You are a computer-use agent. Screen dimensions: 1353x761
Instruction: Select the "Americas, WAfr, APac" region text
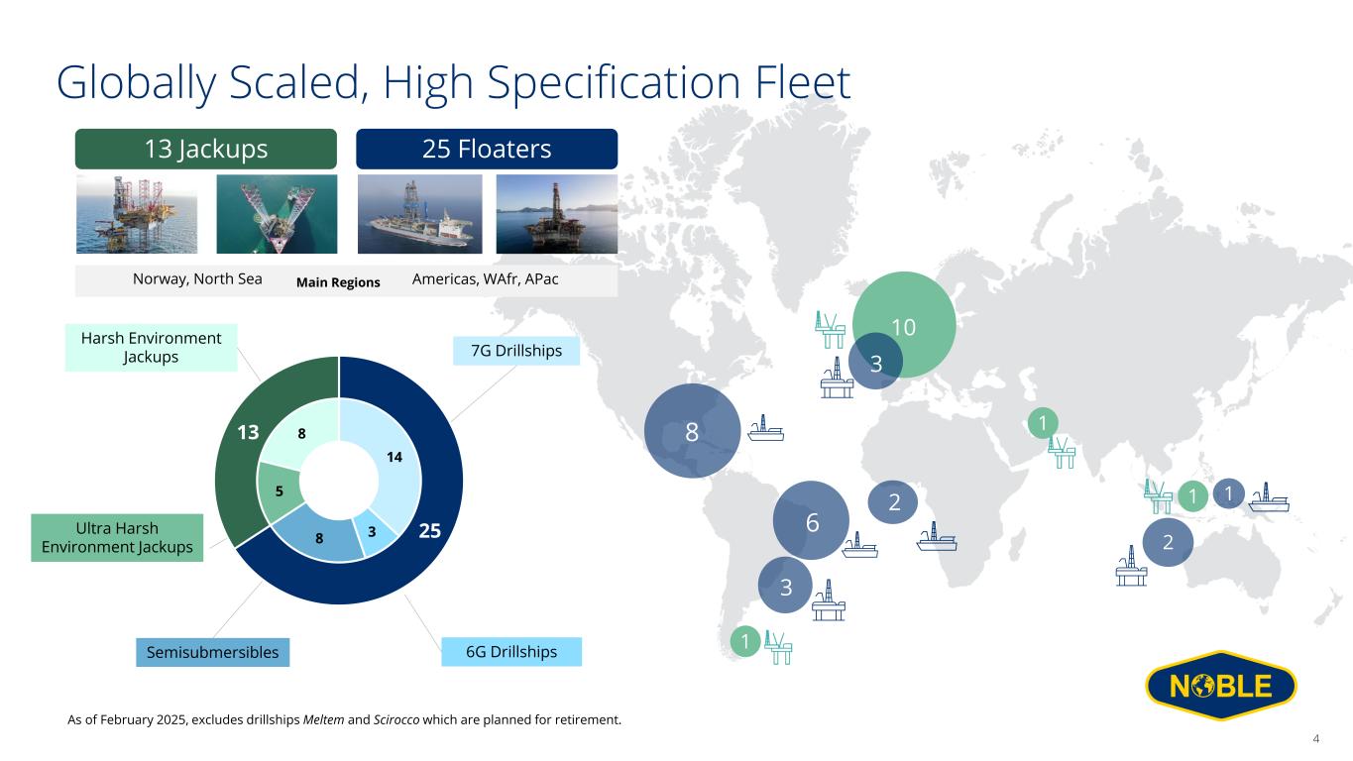pos(485,279)
